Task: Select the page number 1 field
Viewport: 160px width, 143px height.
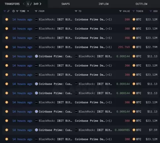Action: 28,4
